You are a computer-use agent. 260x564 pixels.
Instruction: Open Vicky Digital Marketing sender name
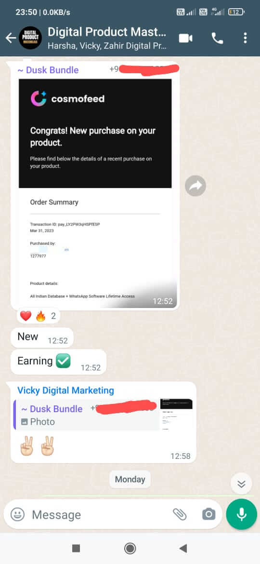coord(65,390)
